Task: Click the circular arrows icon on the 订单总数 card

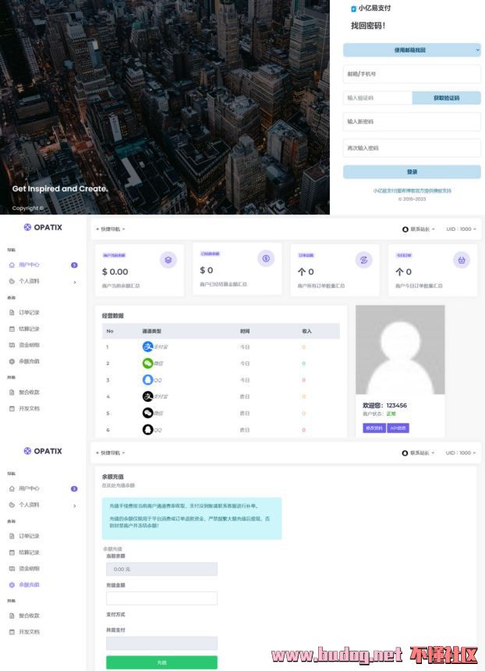Action: 363,260
